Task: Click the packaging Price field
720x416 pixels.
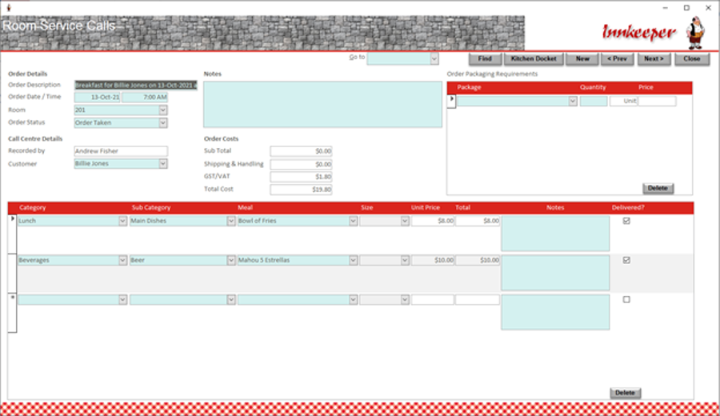Action: pyautogui.click(x=657, y=101)
